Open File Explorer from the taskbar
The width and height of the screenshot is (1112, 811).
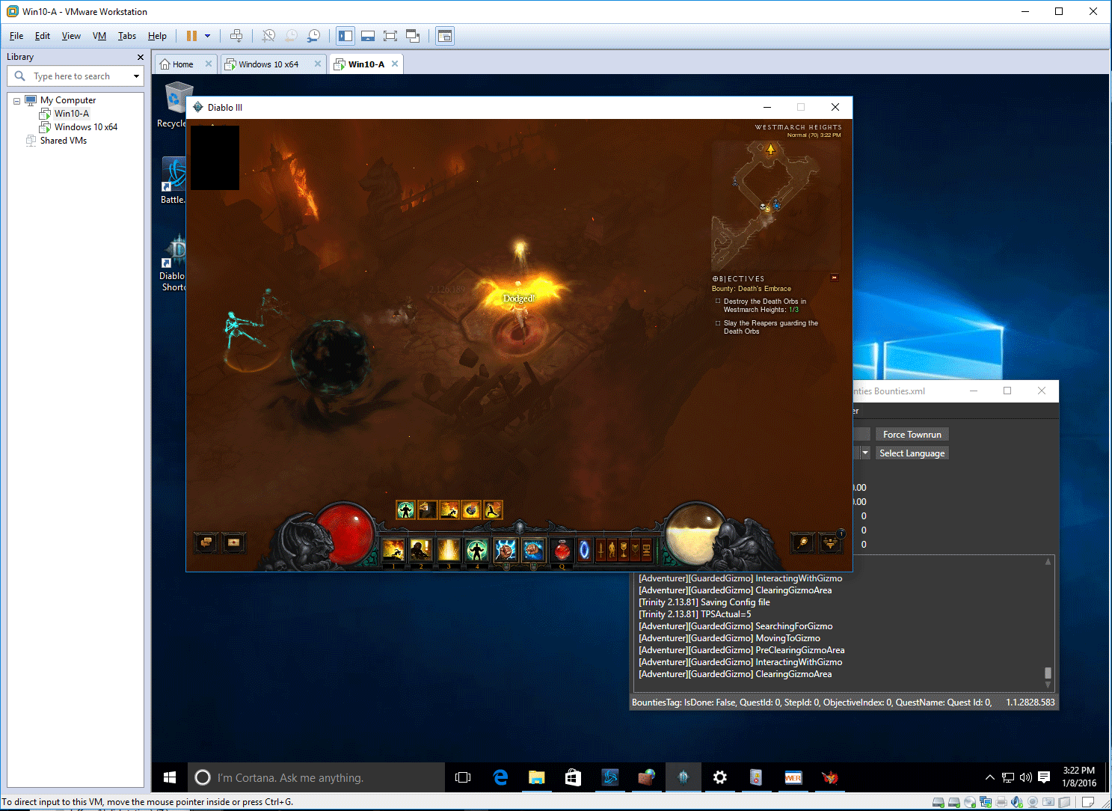536,778
